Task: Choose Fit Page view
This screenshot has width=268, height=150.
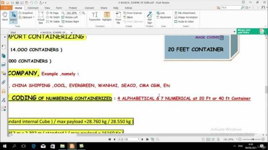Action: point(52,13)
